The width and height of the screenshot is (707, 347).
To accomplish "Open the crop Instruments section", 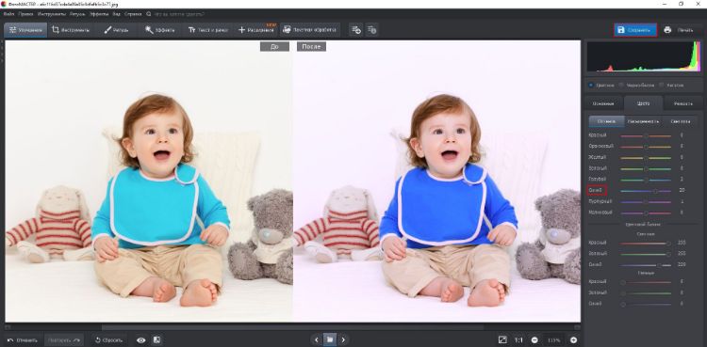I will 71,30.
